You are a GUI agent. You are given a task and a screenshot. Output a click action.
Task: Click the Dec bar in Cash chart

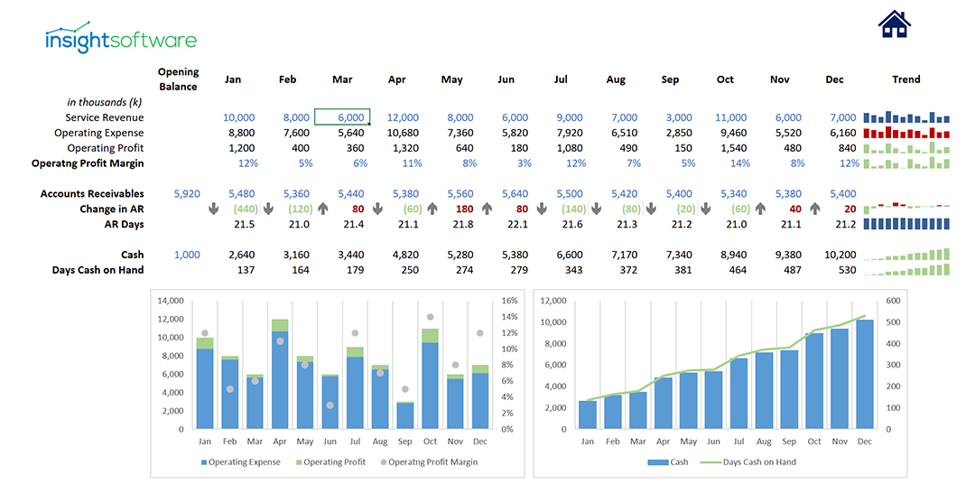point(864,374)
